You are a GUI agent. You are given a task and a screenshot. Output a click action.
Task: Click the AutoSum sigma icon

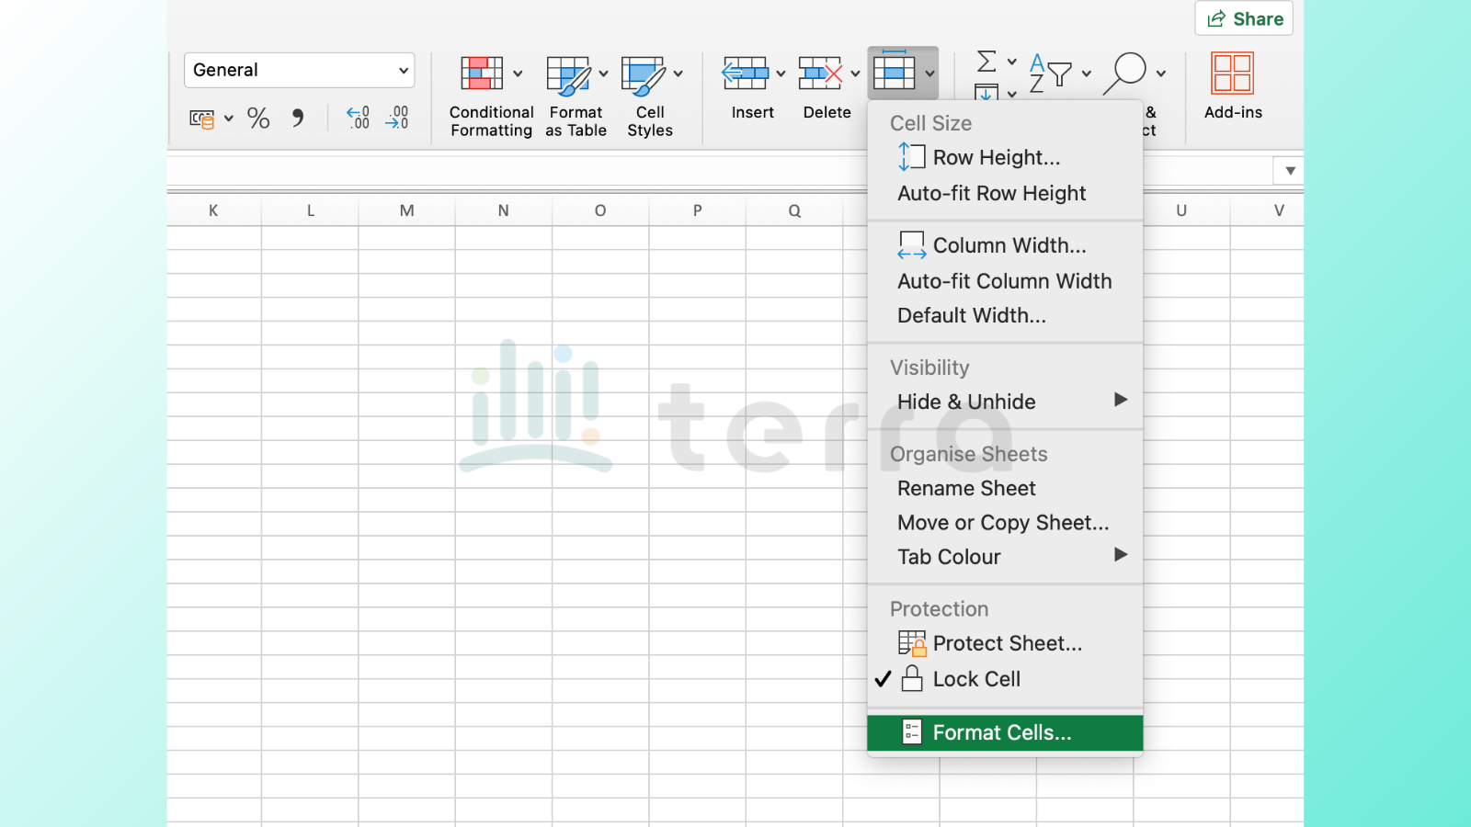(986, 62)
